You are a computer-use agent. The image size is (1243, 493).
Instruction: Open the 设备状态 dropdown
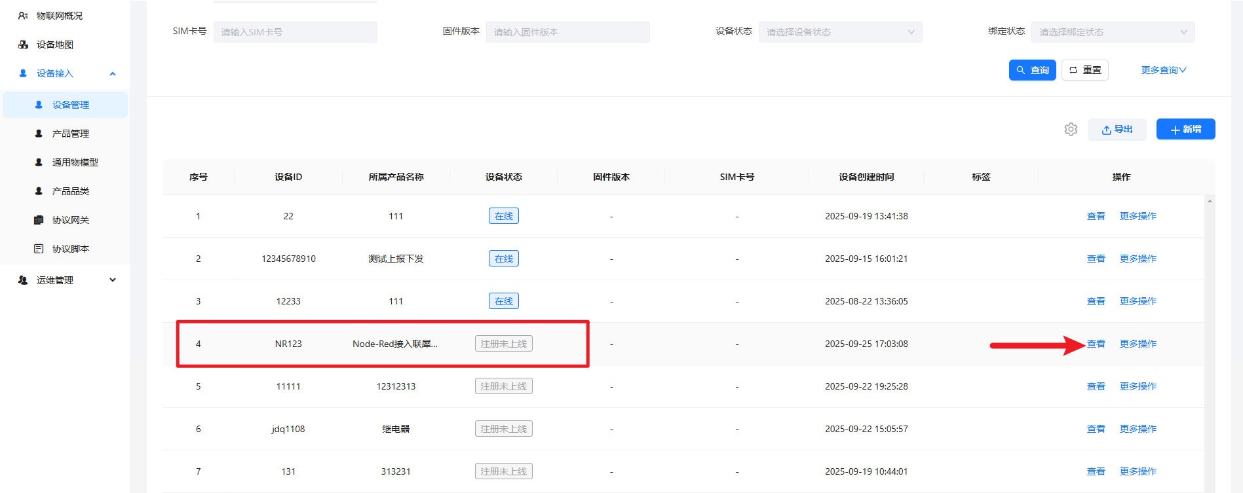(x=840, y=32)
